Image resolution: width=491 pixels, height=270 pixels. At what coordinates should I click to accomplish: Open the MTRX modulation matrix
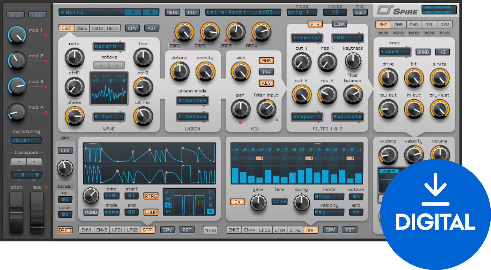[x=211, y=230]
